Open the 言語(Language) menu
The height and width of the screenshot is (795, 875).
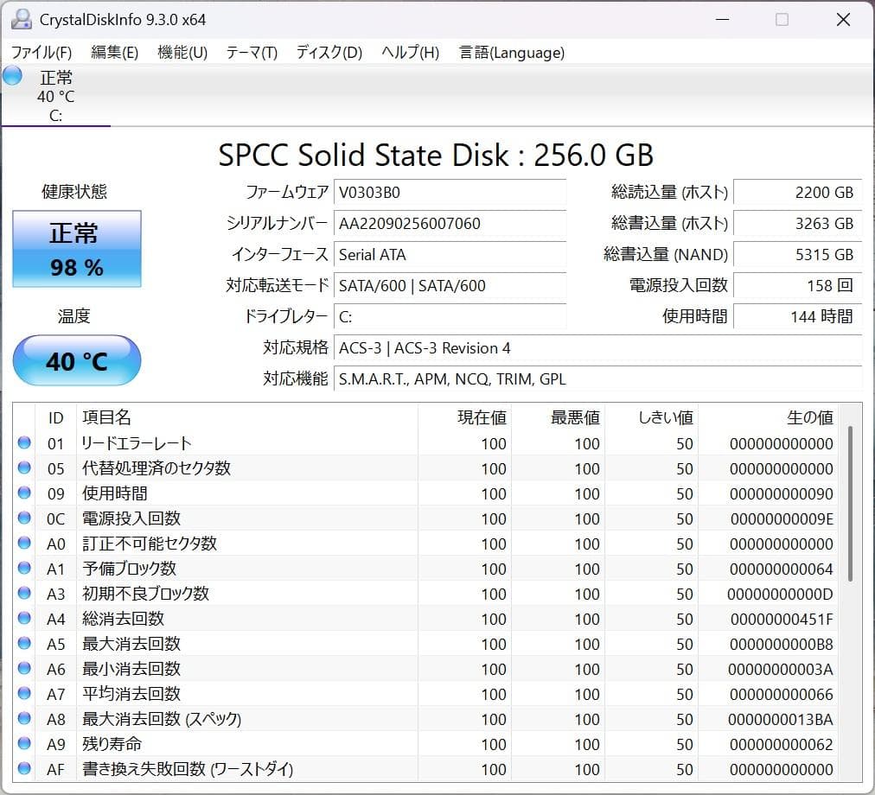tap(510, 52)
